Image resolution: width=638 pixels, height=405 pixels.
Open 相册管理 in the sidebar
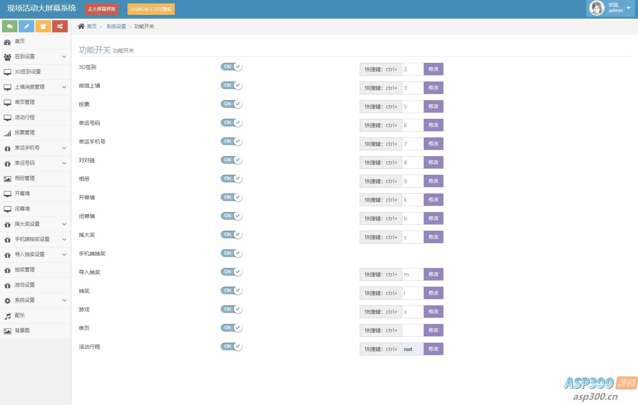(25, 179)
